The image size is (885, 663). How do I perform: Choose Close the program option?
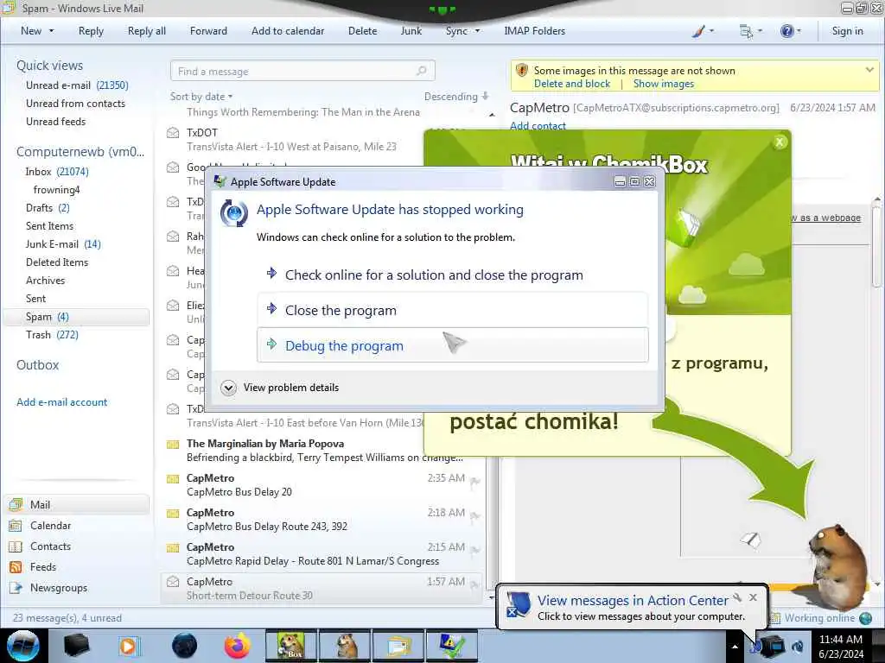[453, 310]
